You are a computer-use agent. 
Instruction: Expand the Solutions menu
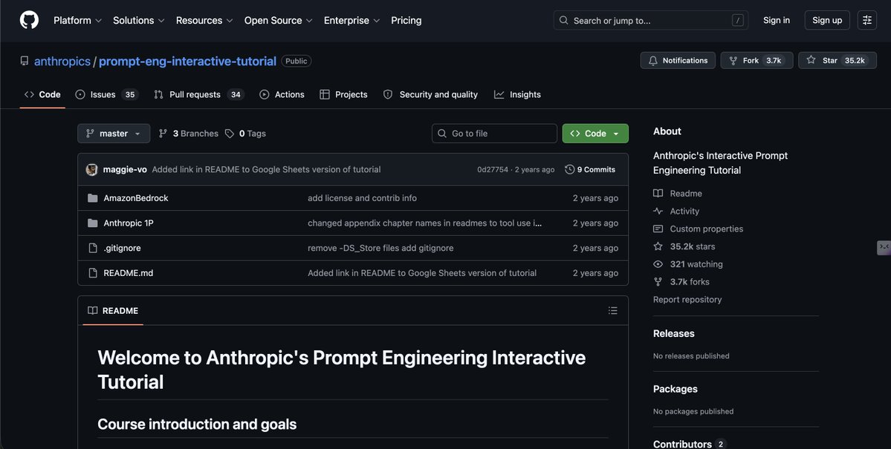[x=139, y=21]
